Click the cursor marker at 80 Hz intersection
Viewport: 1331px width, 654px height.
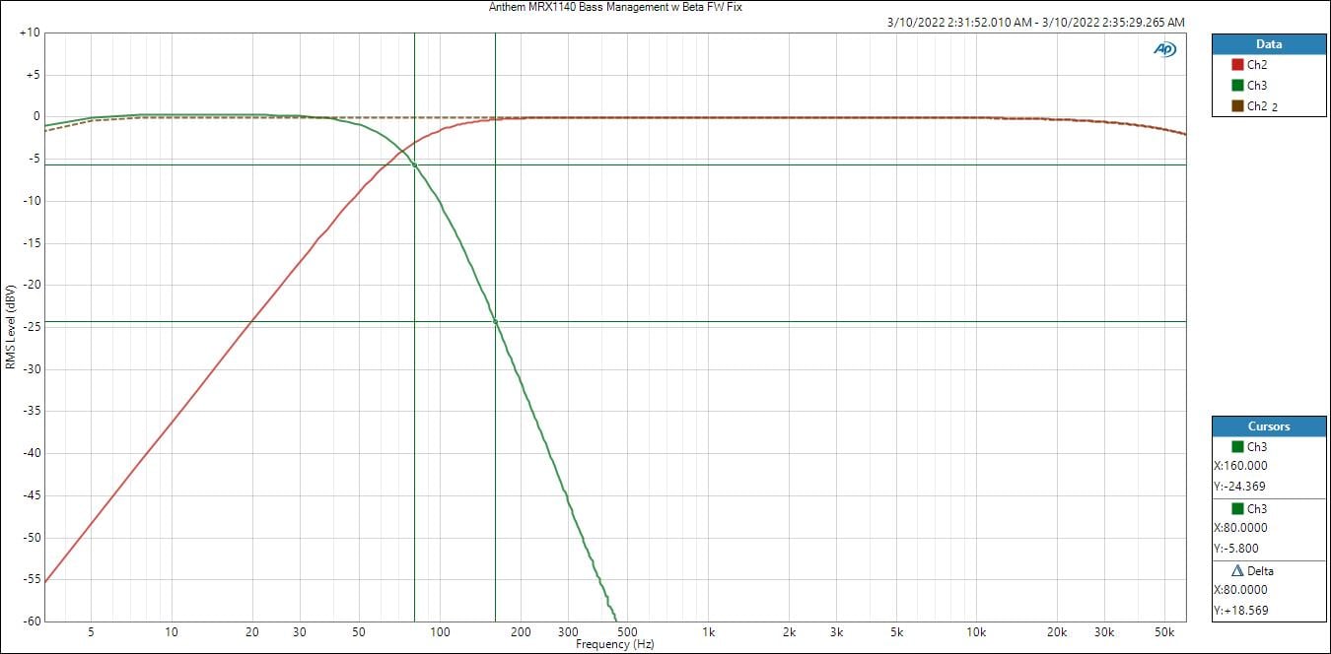point(414,164)
